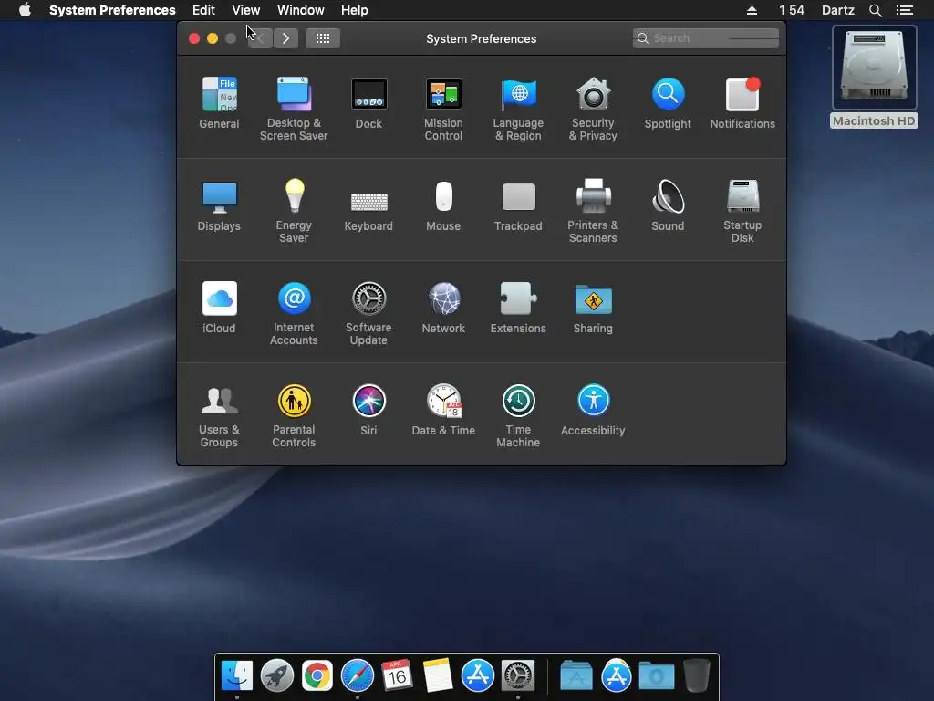The width and height of the screenshot is (934, 701).
Task: Close the System Preferences window
Action: [194, 38]
